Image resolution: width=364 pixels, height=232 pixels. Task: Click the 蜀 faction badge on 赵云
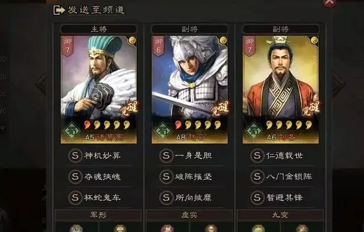pos(162,131)
